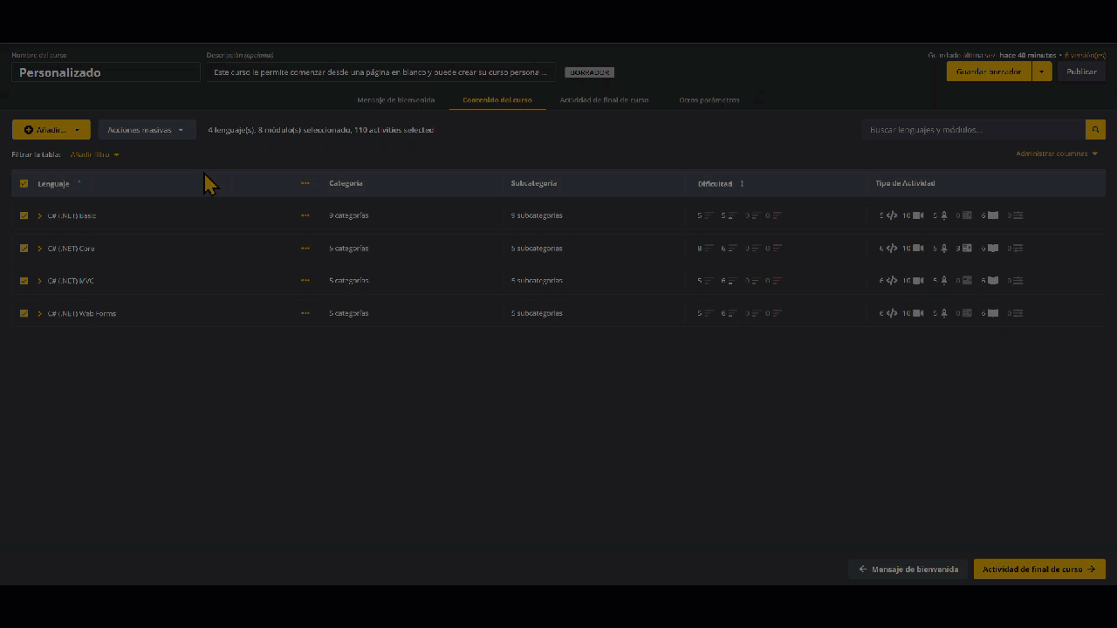The image size is (1117, 628).
Task: Uncheck the C# (.NET) Basic row checkbox
Action: pyautogui.click(x=24, y=215)
